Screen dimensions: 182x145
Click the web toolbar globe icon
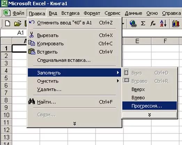[x=133, y=23]
